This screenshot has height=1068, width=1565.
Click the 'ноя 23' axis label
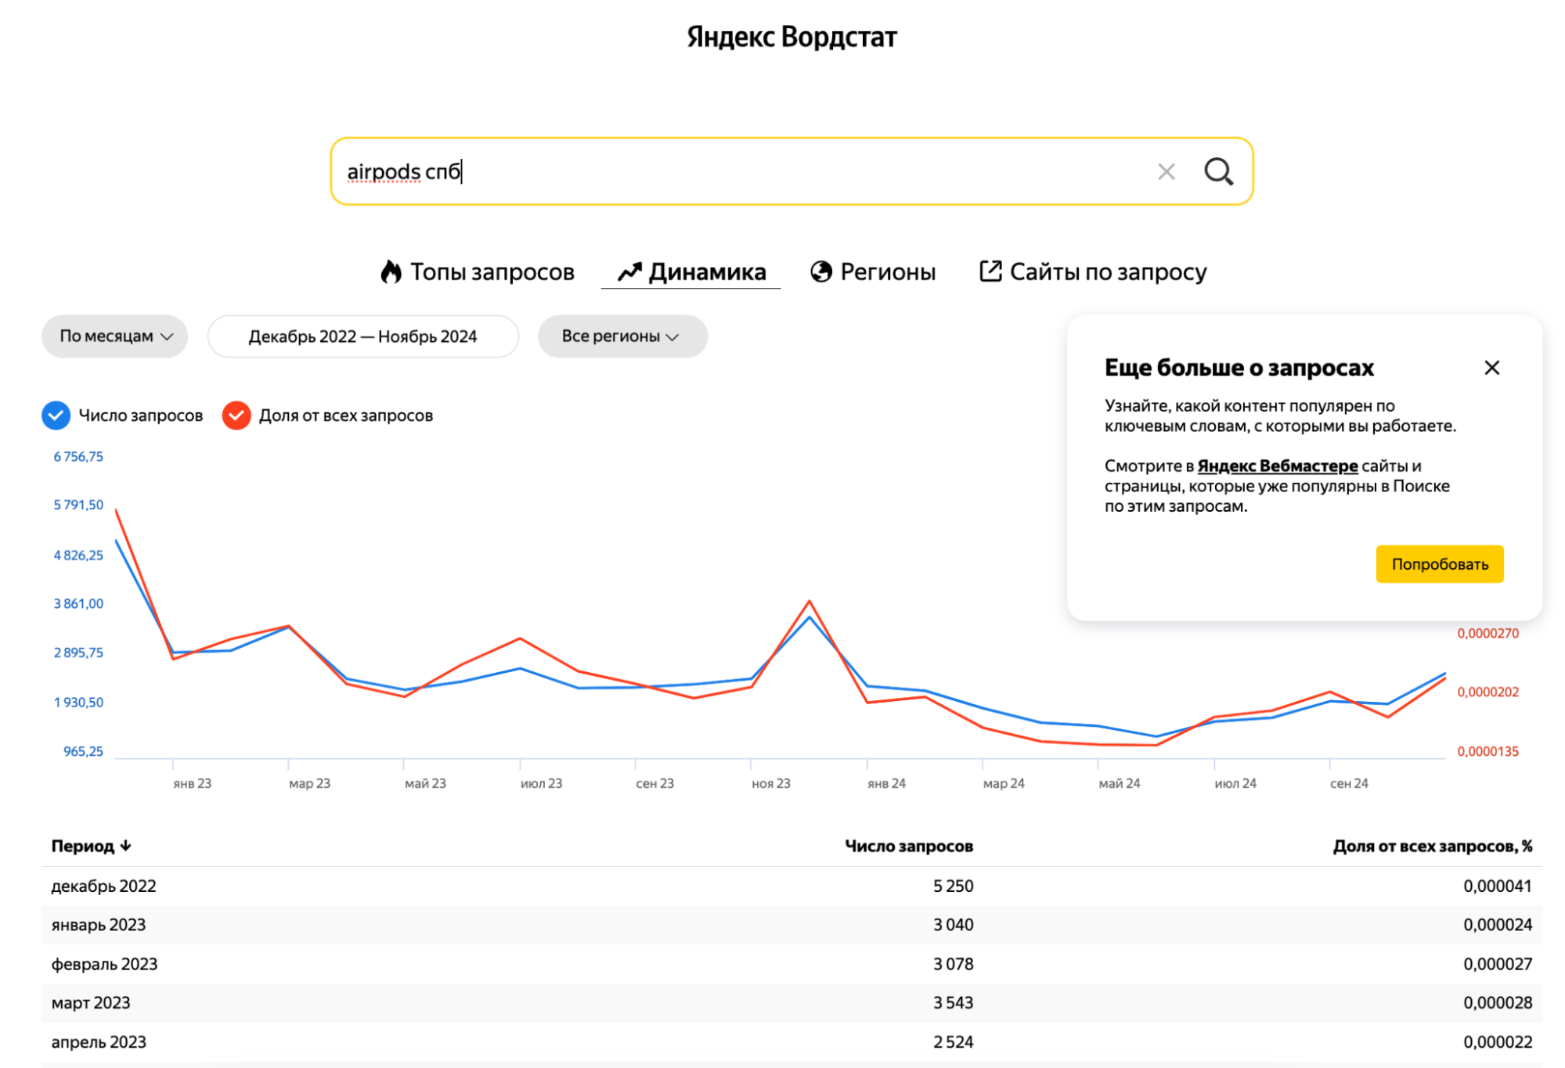coord(771,783)
